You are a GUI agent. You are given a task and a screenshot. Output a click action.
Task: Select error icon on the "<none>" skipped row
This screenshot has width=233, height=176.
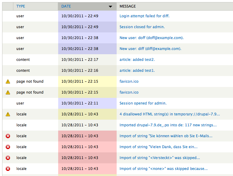tap(8, 169)
